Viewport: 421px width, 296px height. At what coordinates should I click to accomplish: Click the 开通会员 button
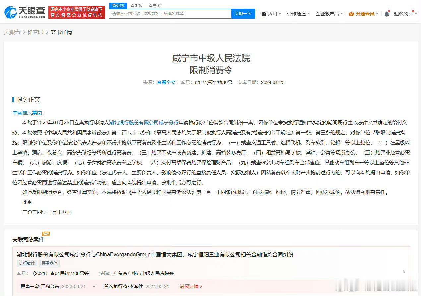tap(365, 14)
